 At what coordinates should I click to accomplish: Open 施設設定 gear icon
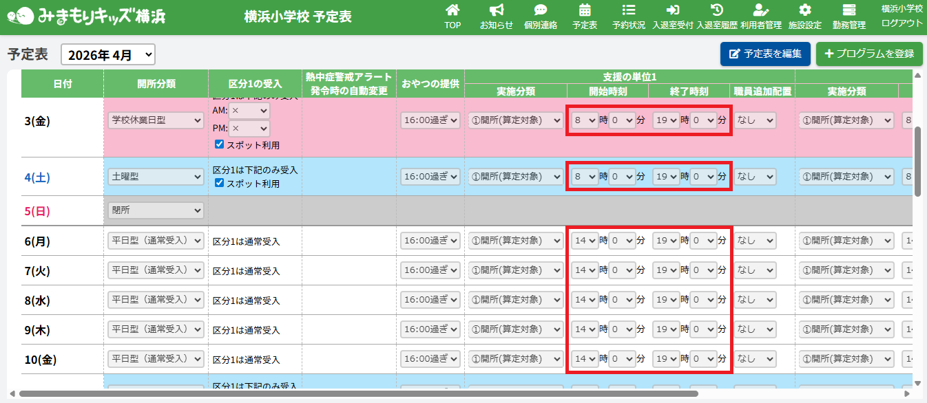pyautogui.click(x=804, y=10)
